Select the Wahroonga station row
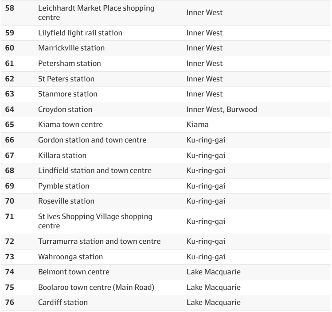 pos(70,257)
